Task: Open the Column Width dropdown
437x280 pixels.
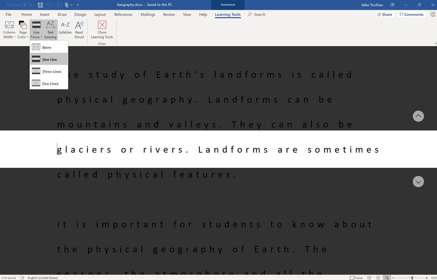Action: pyautogui.click(x=9, y=30)
